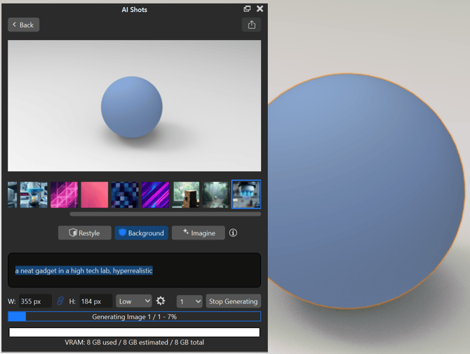Select the Background mode
The width and height of the screenshot is (470, 354).
point(141,232)
